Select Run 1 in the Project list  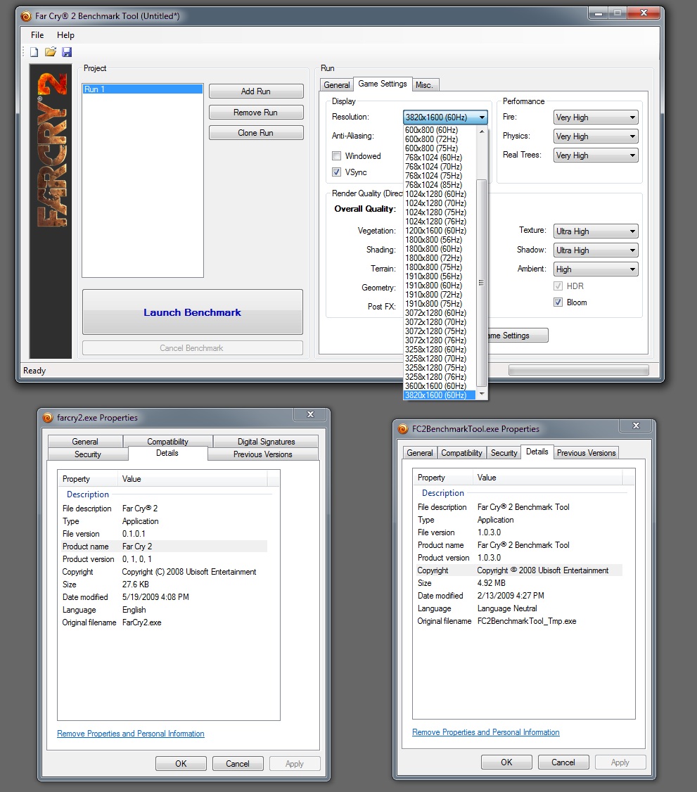pos(143,89)
